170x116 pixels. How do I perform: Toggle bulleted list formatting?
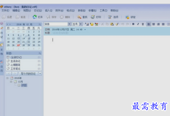click(168, 24)
